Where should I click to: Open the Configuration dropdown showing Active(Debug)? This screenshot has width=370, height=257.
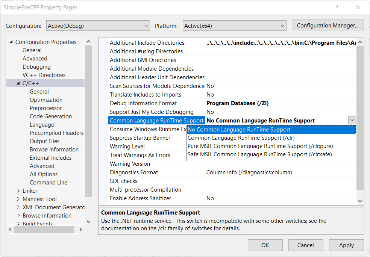98,26
